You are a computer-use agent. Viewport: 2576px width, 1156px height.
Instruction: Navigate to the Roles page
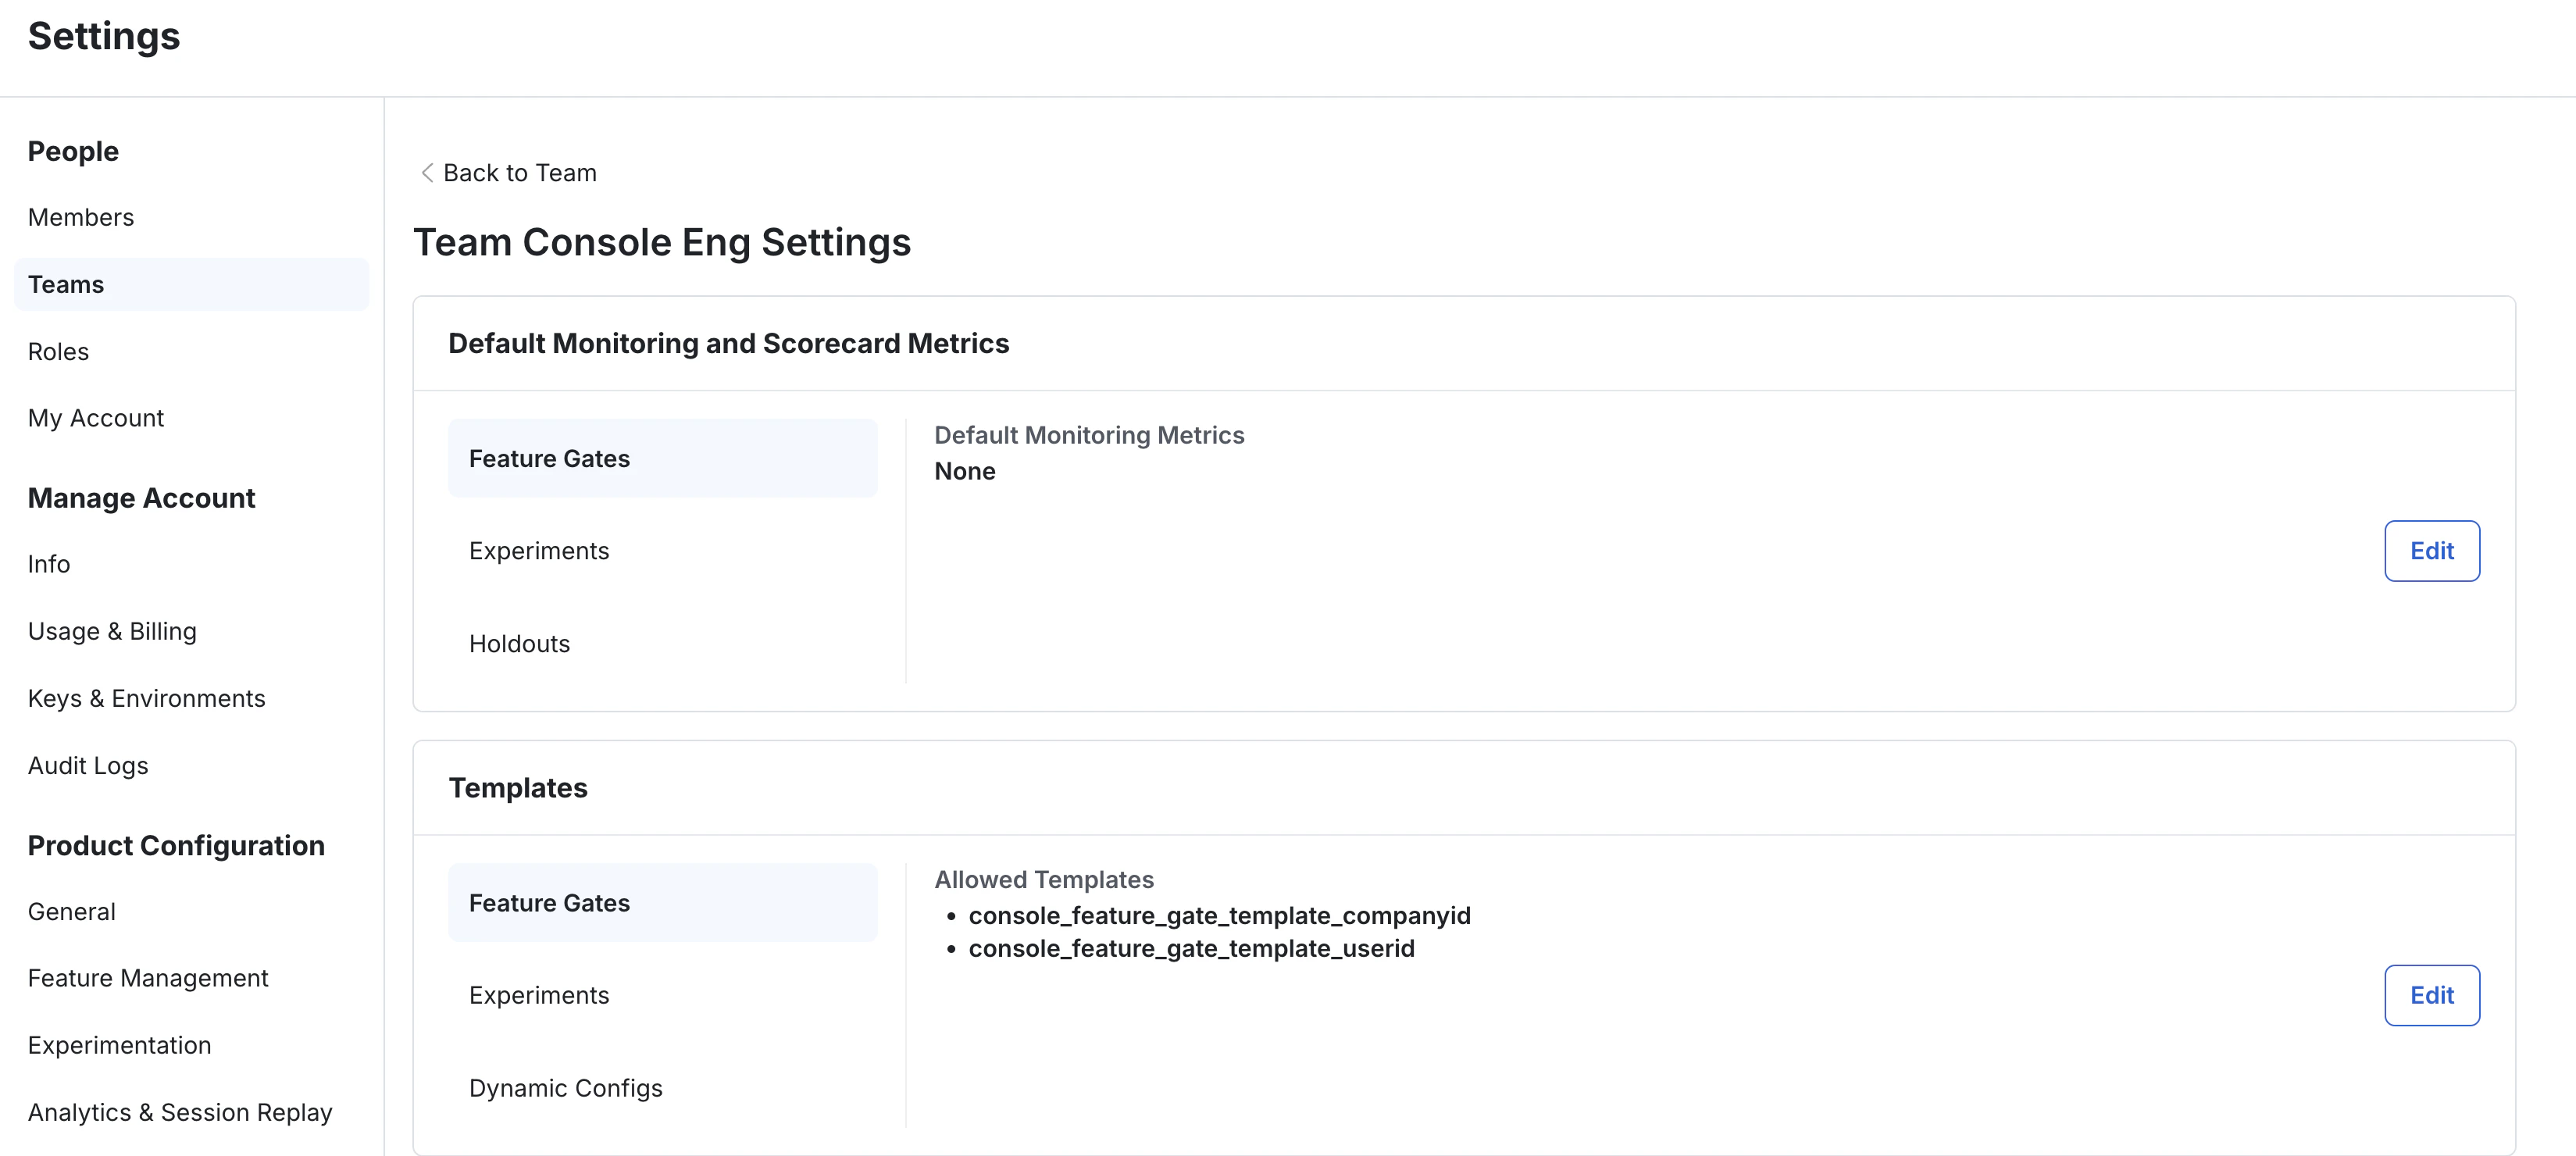click(58, 351)
